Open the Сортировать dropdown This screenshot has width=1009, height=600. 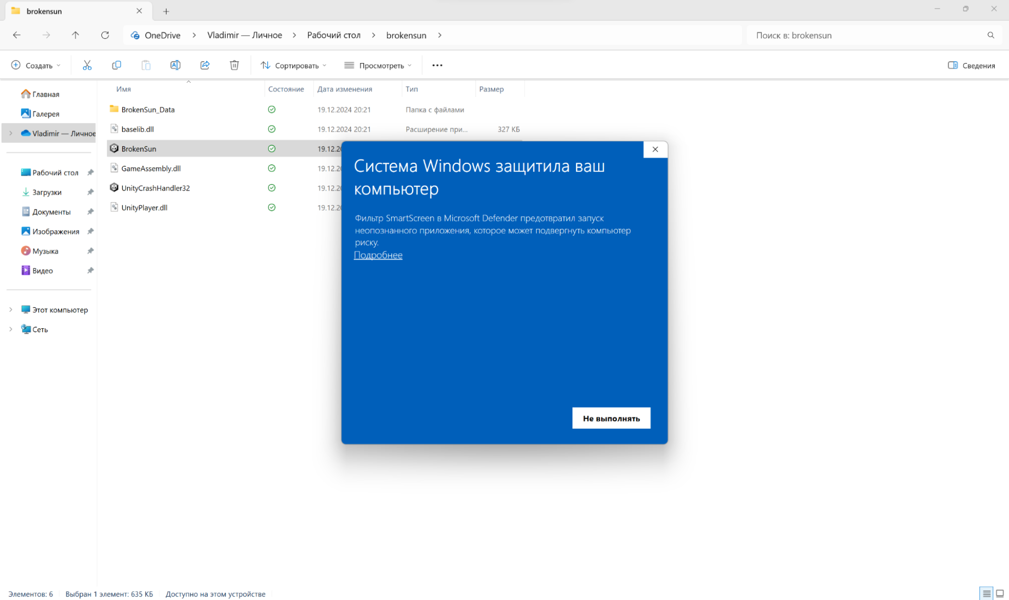(294, 66)
